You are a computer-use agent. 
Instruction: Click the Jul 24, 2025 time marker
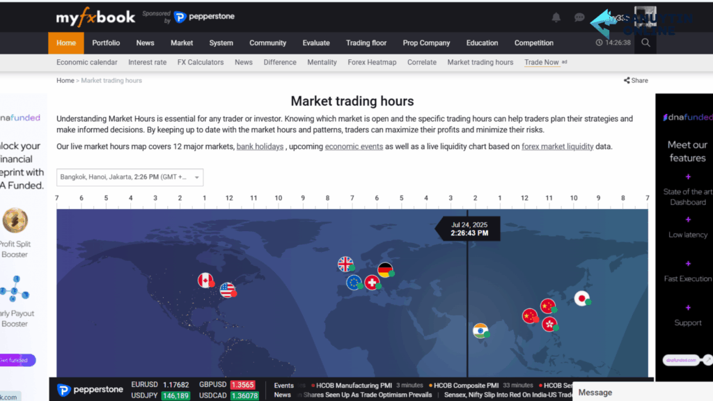pyautogui.click(x=469, y=228)
